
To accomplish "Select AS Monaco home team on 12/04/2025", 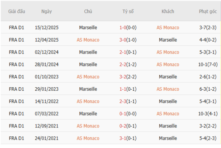I will click(x=88, y=40).
